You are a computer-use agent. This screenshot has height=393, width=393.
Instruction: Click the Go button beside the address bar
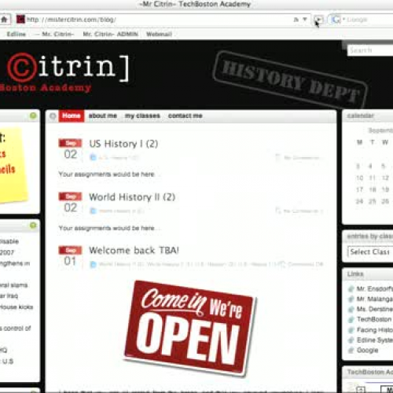pyautogui.click(x=318, y=20)
